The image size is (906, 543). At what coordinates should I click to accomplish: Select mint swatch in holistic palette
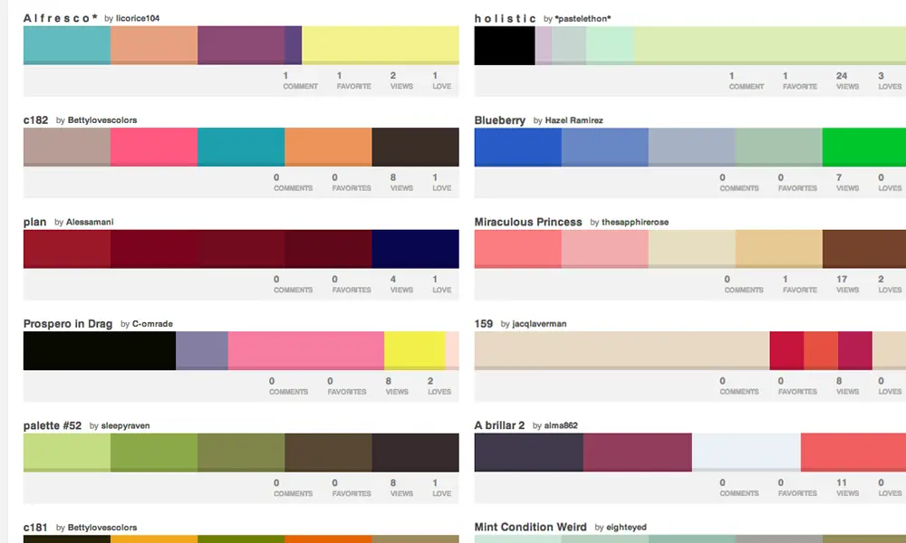point(610,45)
